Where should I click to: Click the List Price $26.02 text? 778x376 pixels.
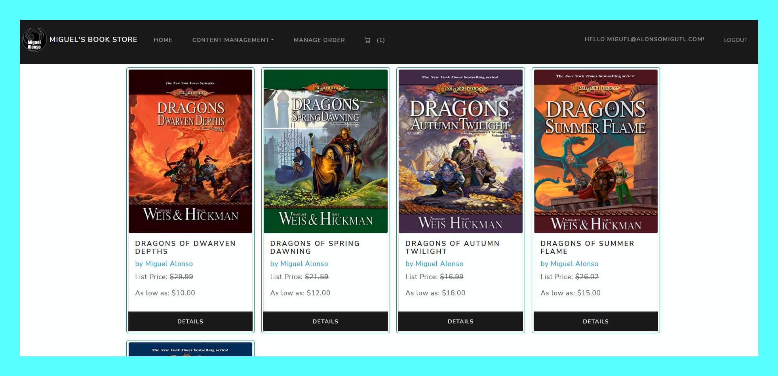[570, 277]
